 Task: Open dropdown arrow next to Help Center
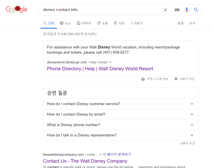(110, 62)
